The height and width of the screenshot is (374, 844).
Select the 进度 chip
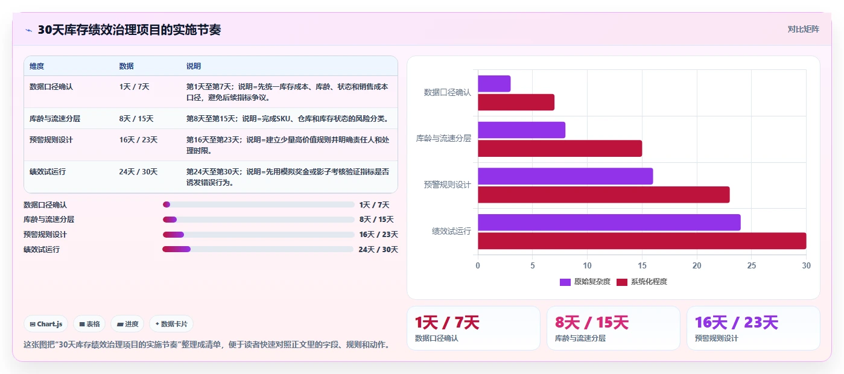[x=128, y=324]
